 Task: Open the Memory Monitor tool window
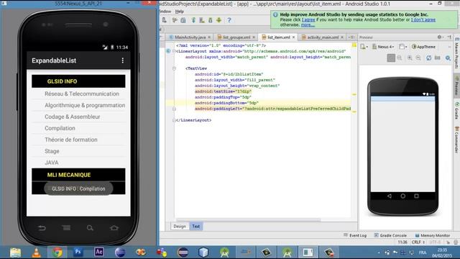pos(433,235)
